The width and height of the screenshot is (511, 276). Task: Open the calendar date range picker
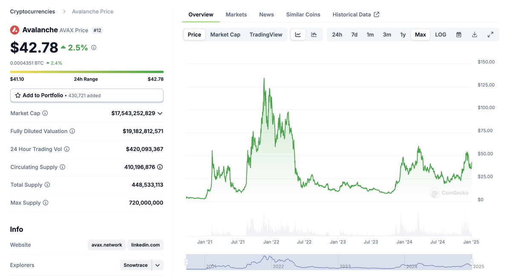(459, 34)
